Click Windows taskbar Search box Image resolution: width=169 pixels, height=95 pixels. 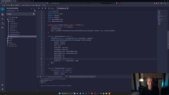pos(69,93)
